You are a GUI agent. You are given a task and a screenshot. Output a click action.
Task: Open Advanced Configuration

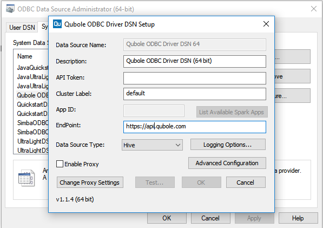[227, 163]
